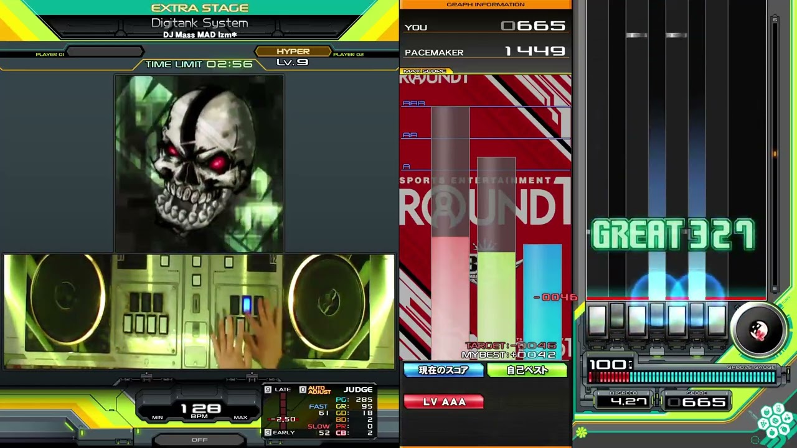Click the GREAT 327 combo judgment
Viewport: 797px width, 448px height.
click(672, 235)
